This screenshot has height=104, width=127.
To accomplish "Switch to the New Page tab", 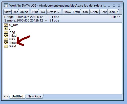I will pyautogui.click(x=34, y=96).
